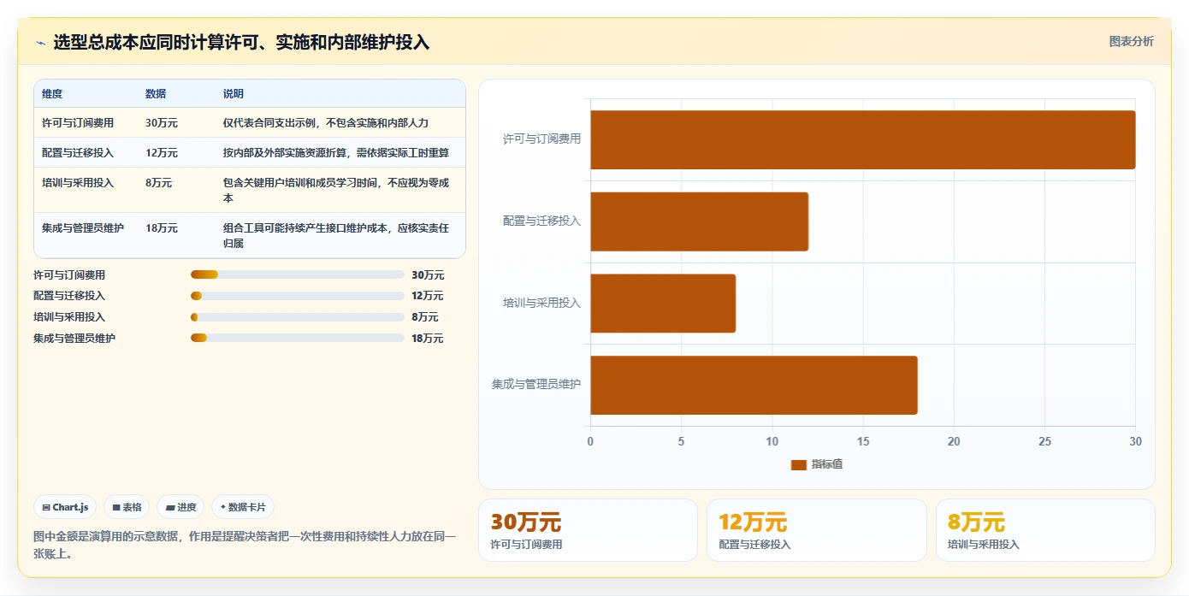1189x596 pixels.
Task: Open the 8万元 培训与采用投入 data card
Action: 1045,530
